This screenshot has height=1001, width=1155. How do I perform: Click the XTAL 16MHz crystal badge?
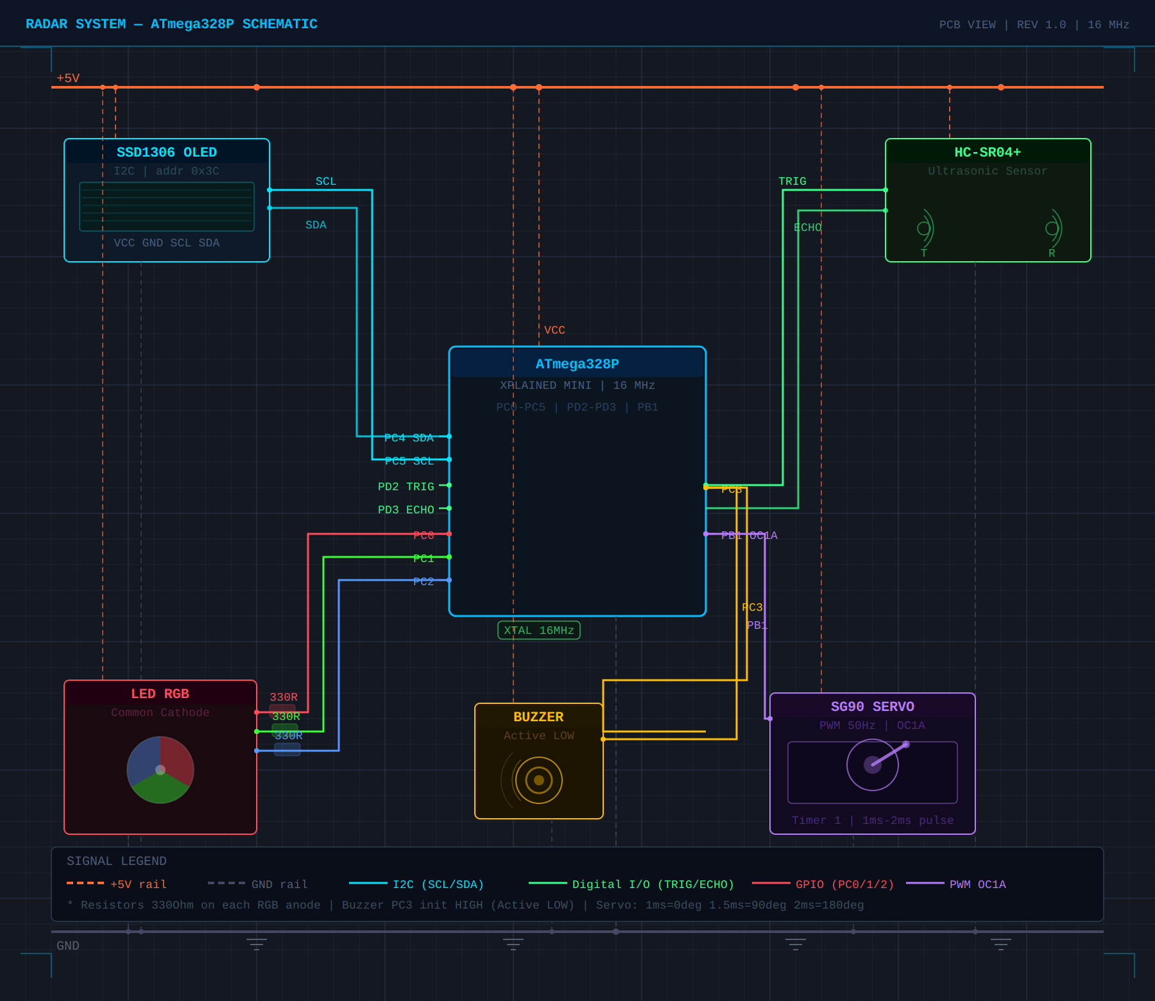(x=539, y=630)
